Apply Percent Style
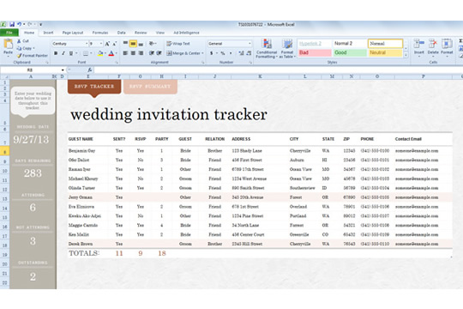 click(223, 53)
